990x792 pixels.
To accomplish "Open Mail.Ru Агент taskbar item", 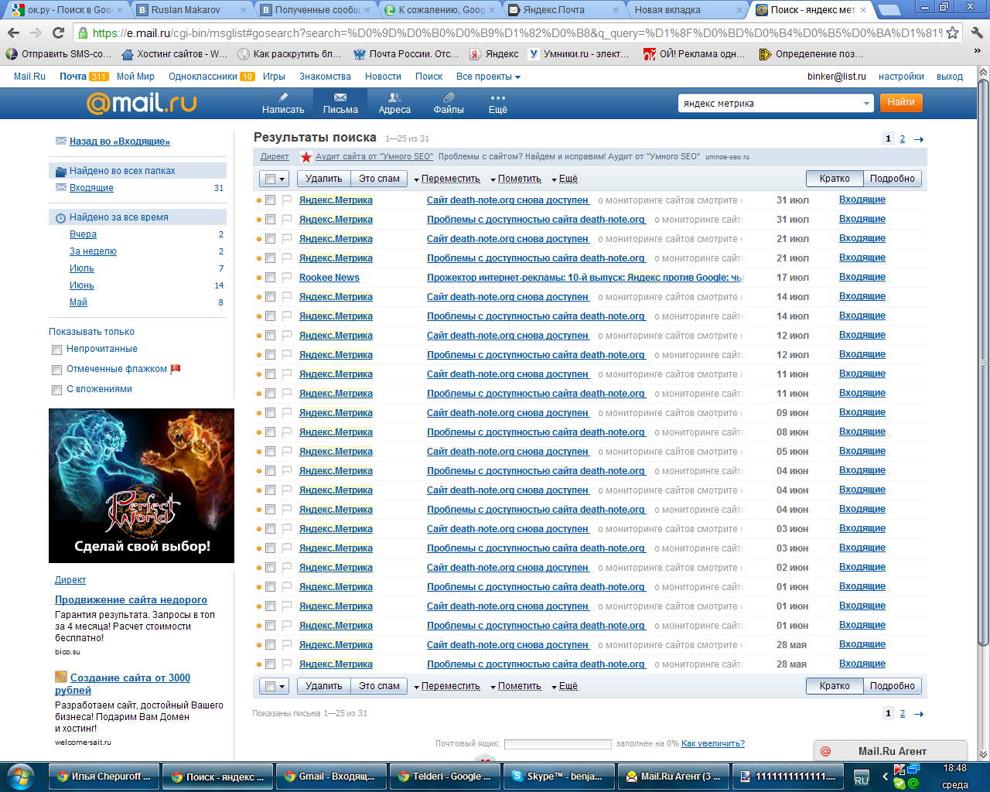I will click(x=673, y=777).
